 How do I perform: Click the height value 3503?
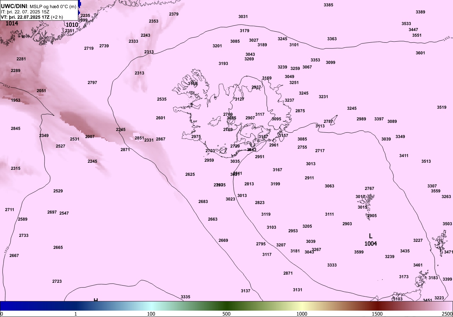[x=447, y=224]
